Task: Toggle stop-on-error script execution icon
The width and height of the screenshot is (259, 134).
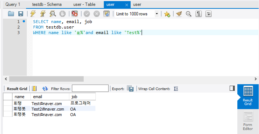Action: click(x=74, y=14)
